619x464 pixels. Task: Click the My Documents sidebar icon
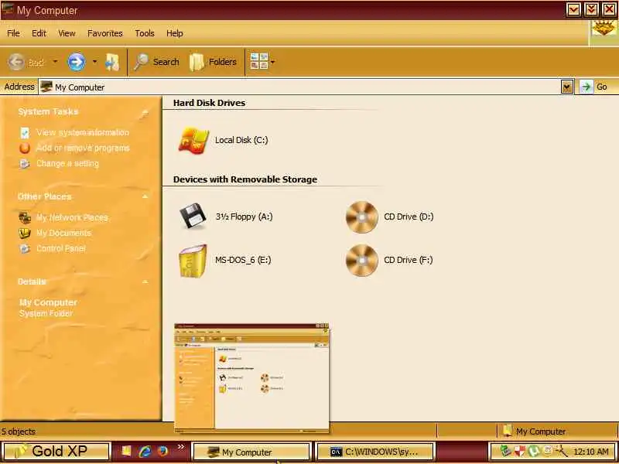pyautogui.click(x=25, y=233)
